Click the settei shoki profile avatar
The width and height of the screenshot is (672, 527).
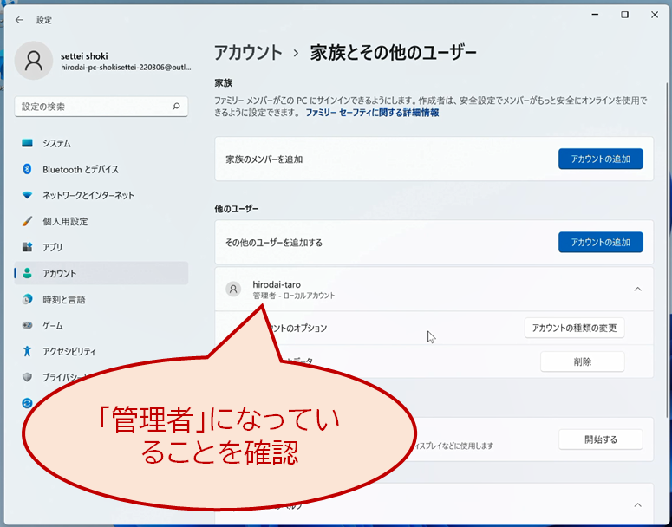[x=34, y=61]
